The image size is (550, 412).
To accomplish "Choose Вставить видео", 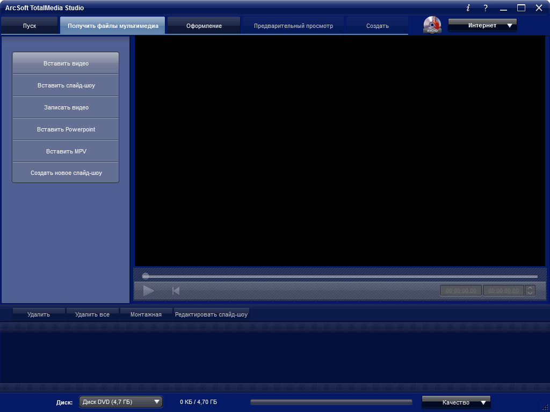I will point(66,63).
